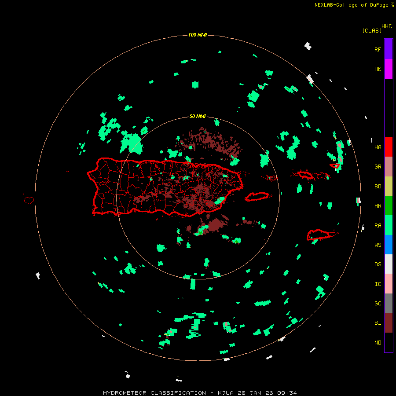This screenshot has height=396, width=396.
Task: Pick the dark green HR legend block
Action: pyautogui.click(x=389, y=206)
